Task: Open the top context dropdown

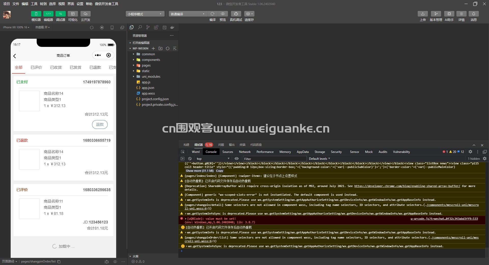Action: coord(213,159)
